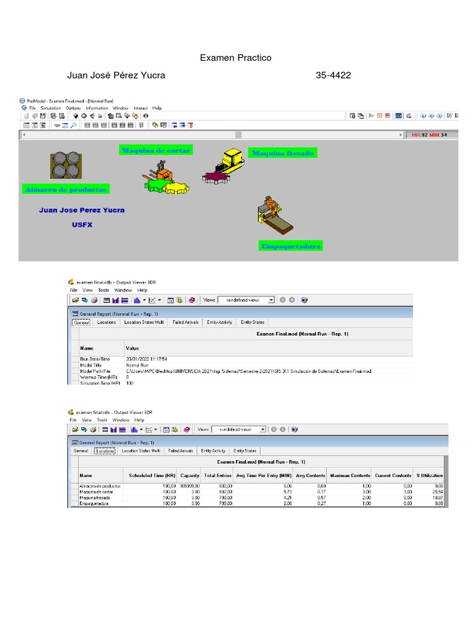Screen dimensions: 472x629
Task: Click the vertical scrollbar of Locations report
Action: coord(446,482)
